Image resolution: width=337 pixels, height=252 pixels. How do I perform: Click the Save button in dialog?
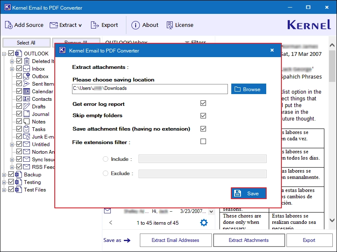(249, 193)
